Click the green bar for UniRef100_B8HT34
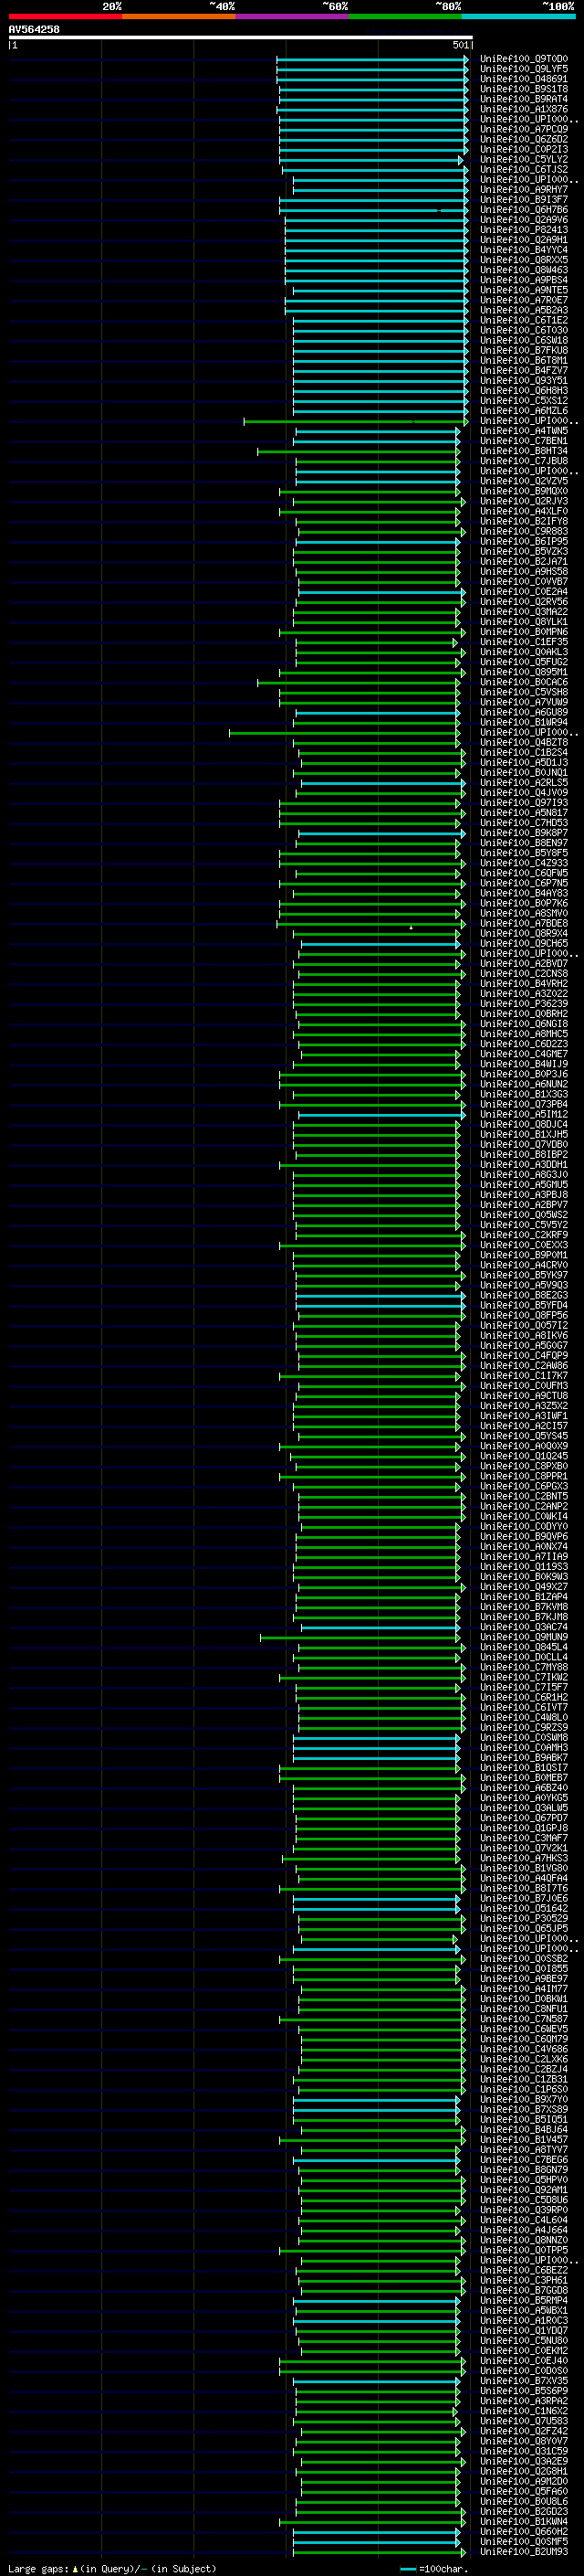The width and height of the screenshot is (584, 2576). coord(360,451)
